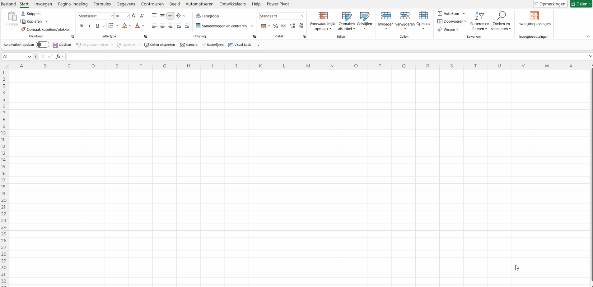
Task: Open Invoegtoepassingen add-ins
Action: point(534,19)
